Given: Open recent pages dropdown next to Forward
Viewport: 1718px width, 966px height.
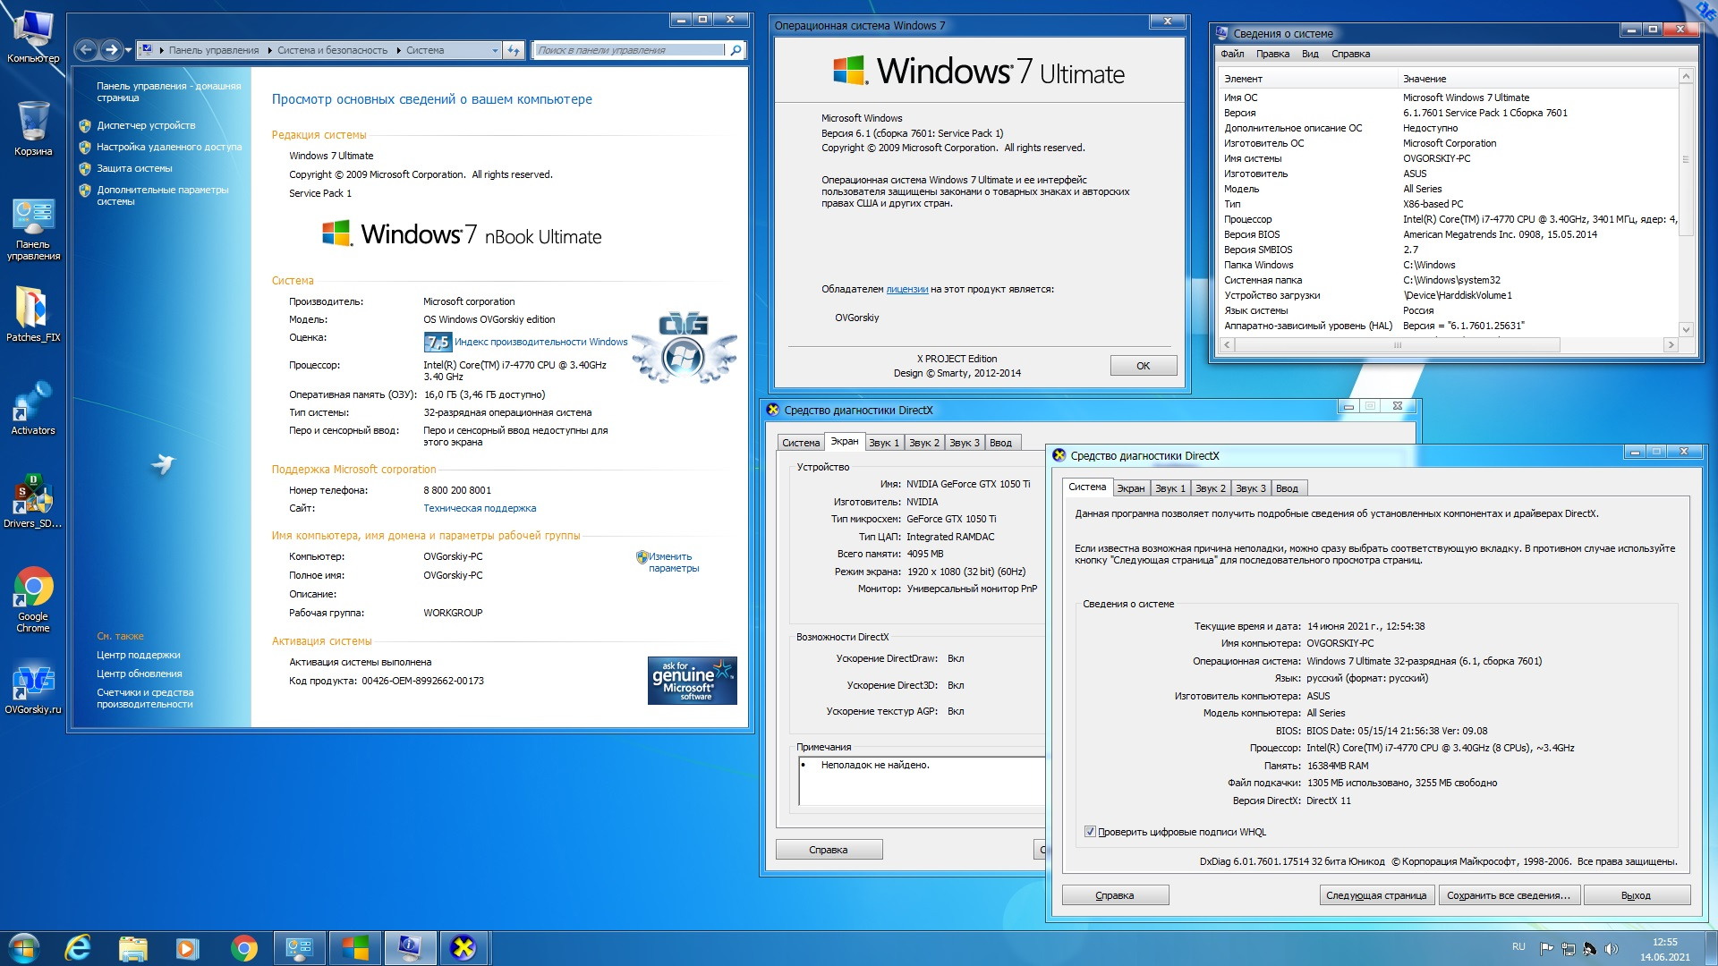Looking at the screenshot, I should [129, 50].
